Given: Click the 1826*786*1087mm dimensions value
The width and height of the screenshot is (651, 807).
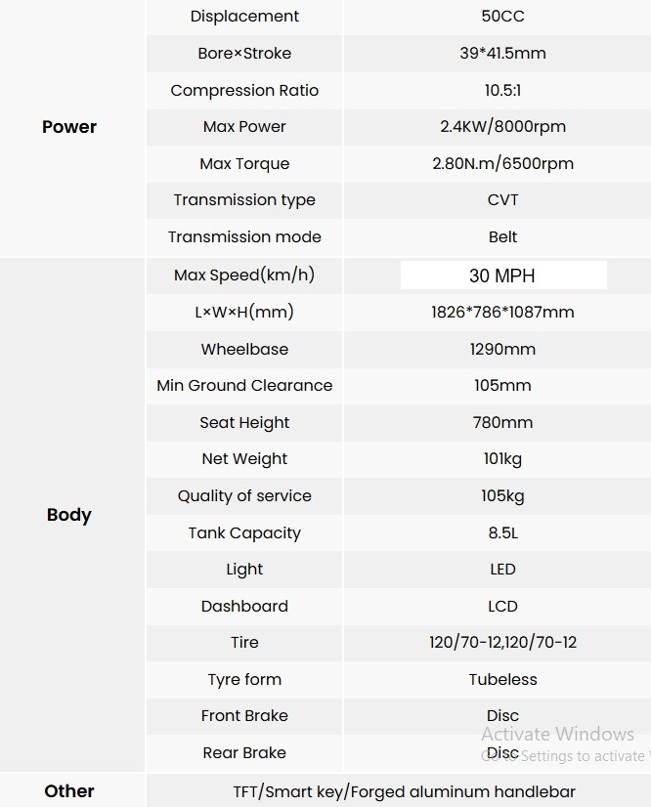Looking at the screenshot, I should (x=502, y=313).
